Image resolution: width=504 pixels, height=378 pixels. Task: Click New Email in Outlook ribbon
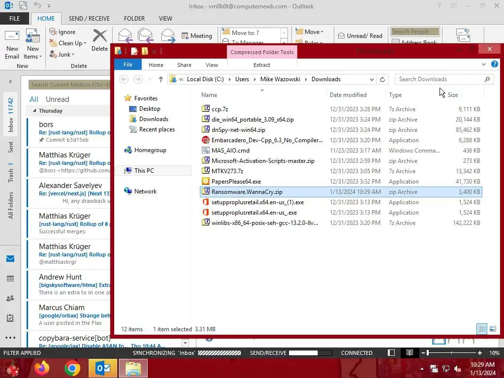click(12, 44)
